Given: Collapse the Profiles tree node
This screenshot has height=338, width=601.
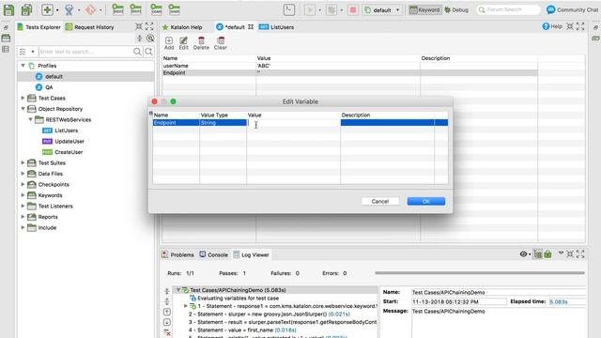Looking at the screenshot, I should click(23, 66).
